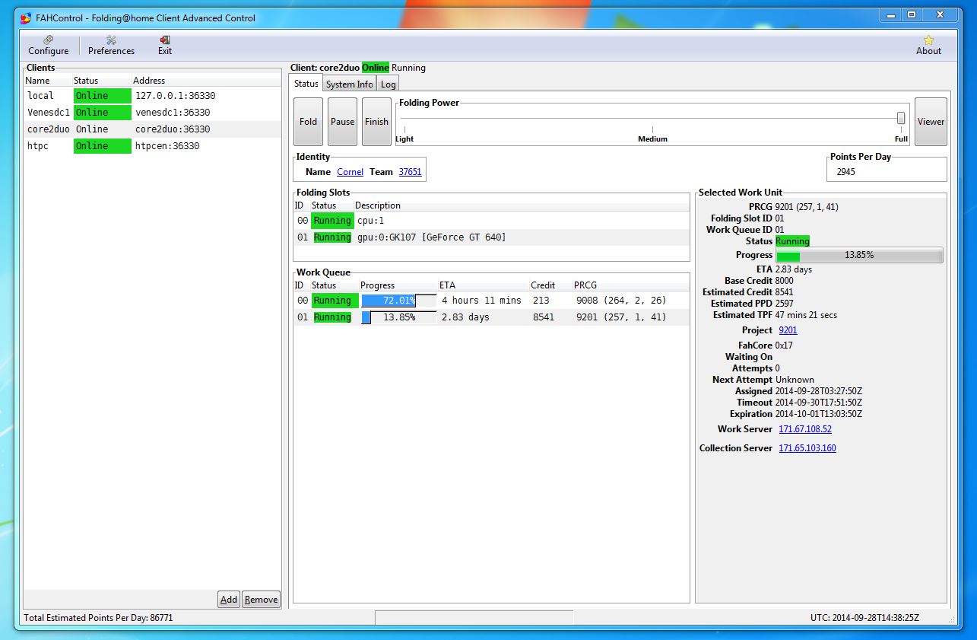Select folding slot 00 cpu:1
Image resolution: width=977 pixels, height=640 pixels.
click(491, 221)
